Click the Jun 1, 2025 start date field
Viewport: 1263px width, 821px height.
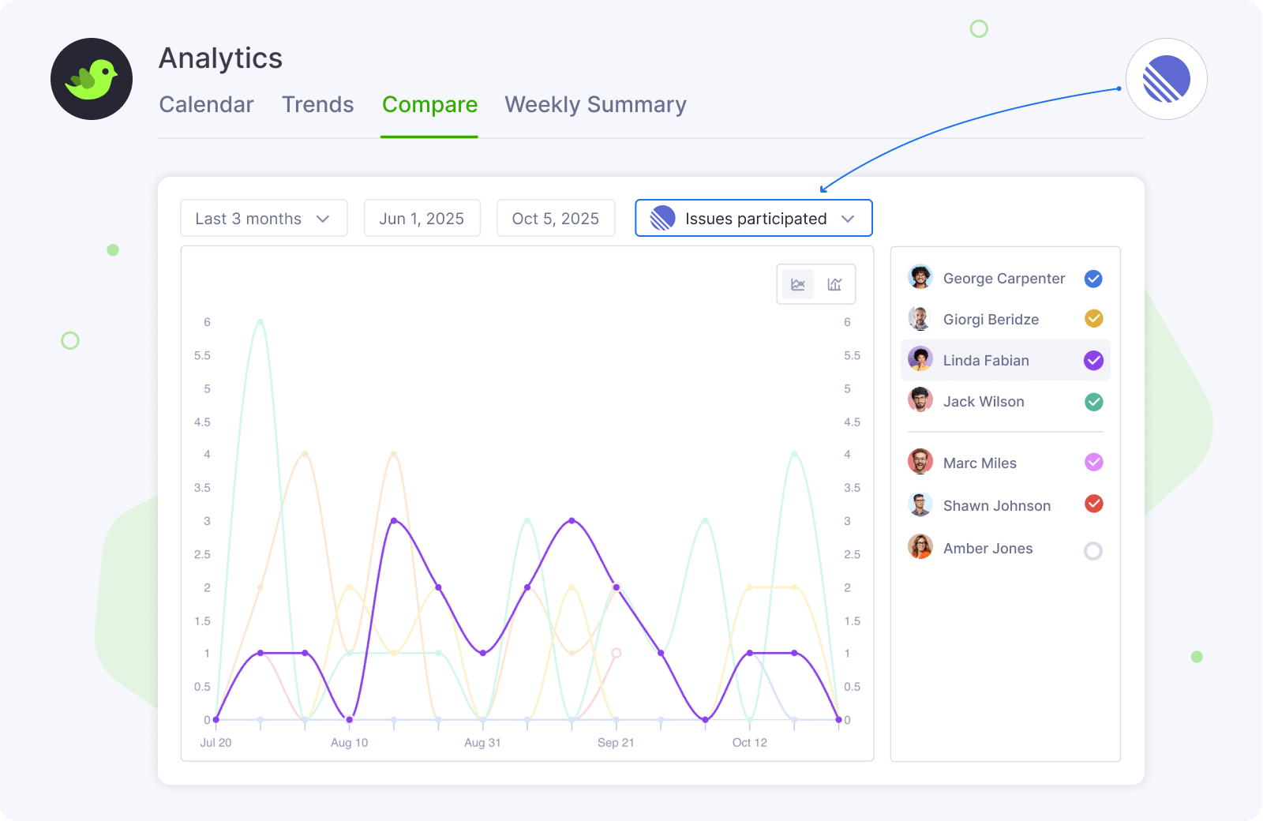pos(422,219)
